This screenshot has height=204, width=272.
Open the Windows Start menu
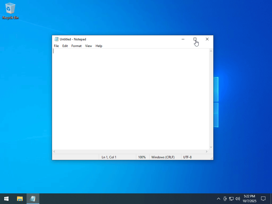6,198
